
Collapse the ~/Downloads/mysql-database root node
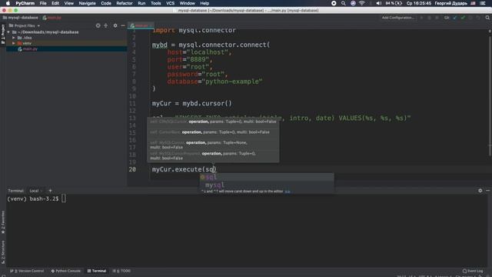[x=8, y=32]
